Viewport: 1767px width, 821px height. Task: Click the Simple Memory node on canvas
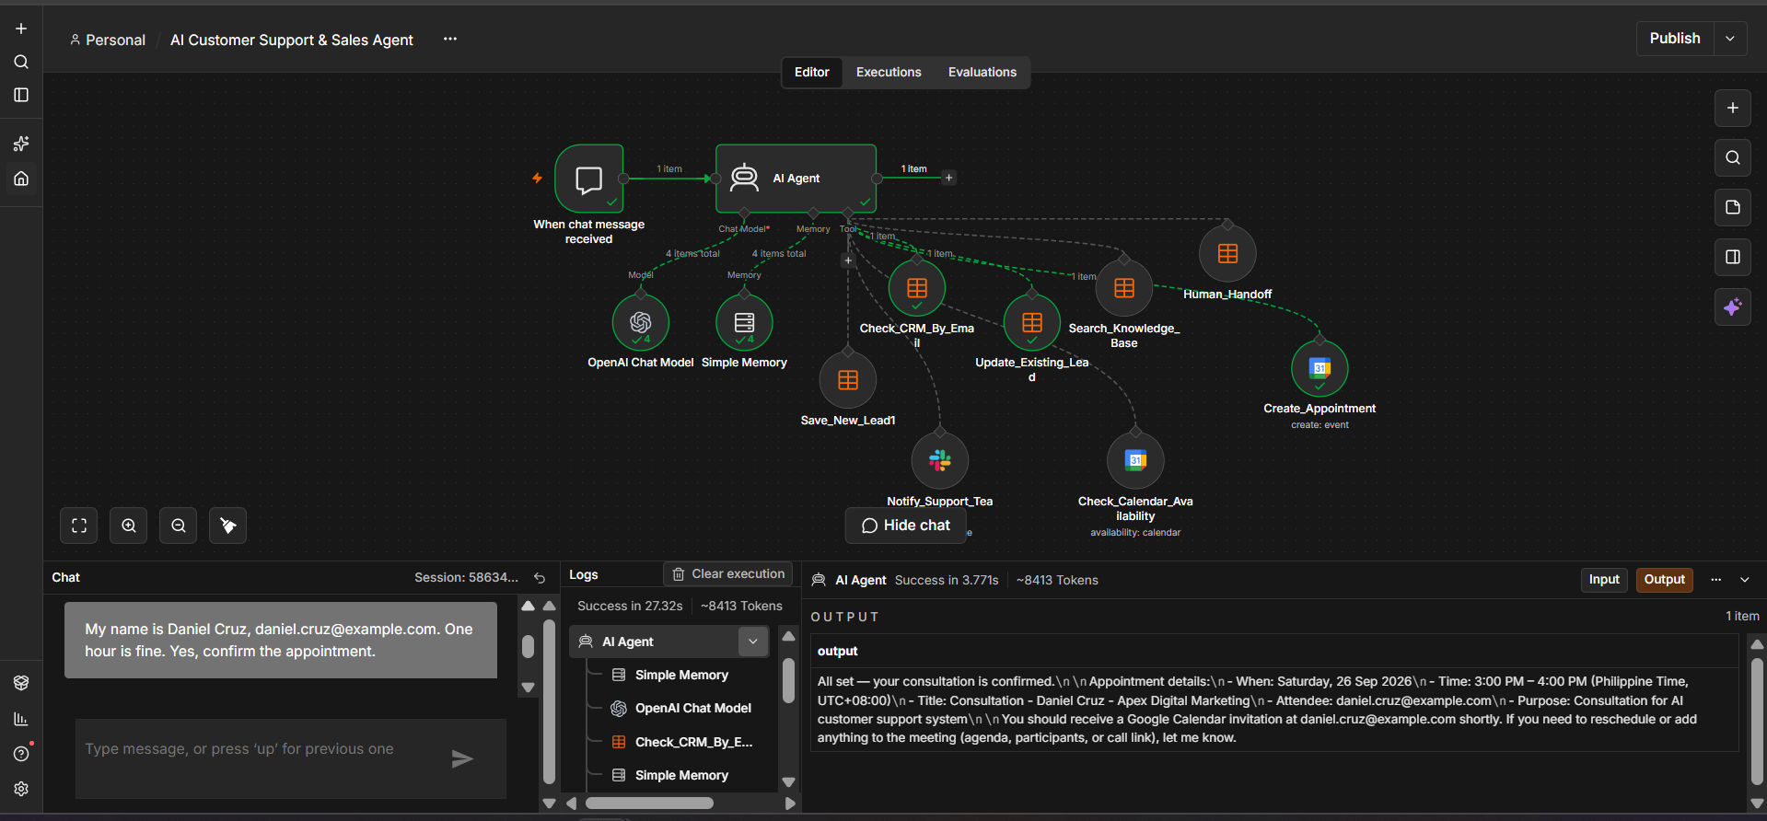coord(744,322)
